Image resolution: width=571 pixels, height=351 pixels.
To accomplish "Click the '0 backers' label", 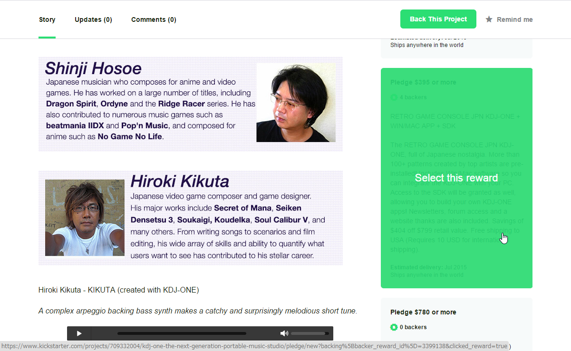I will click(413, 327).
